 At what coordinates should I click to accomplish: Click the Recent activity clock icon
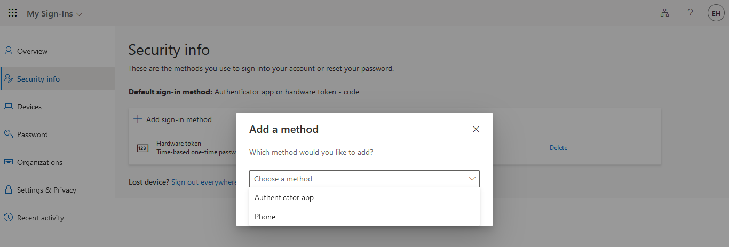pos(9,218)
